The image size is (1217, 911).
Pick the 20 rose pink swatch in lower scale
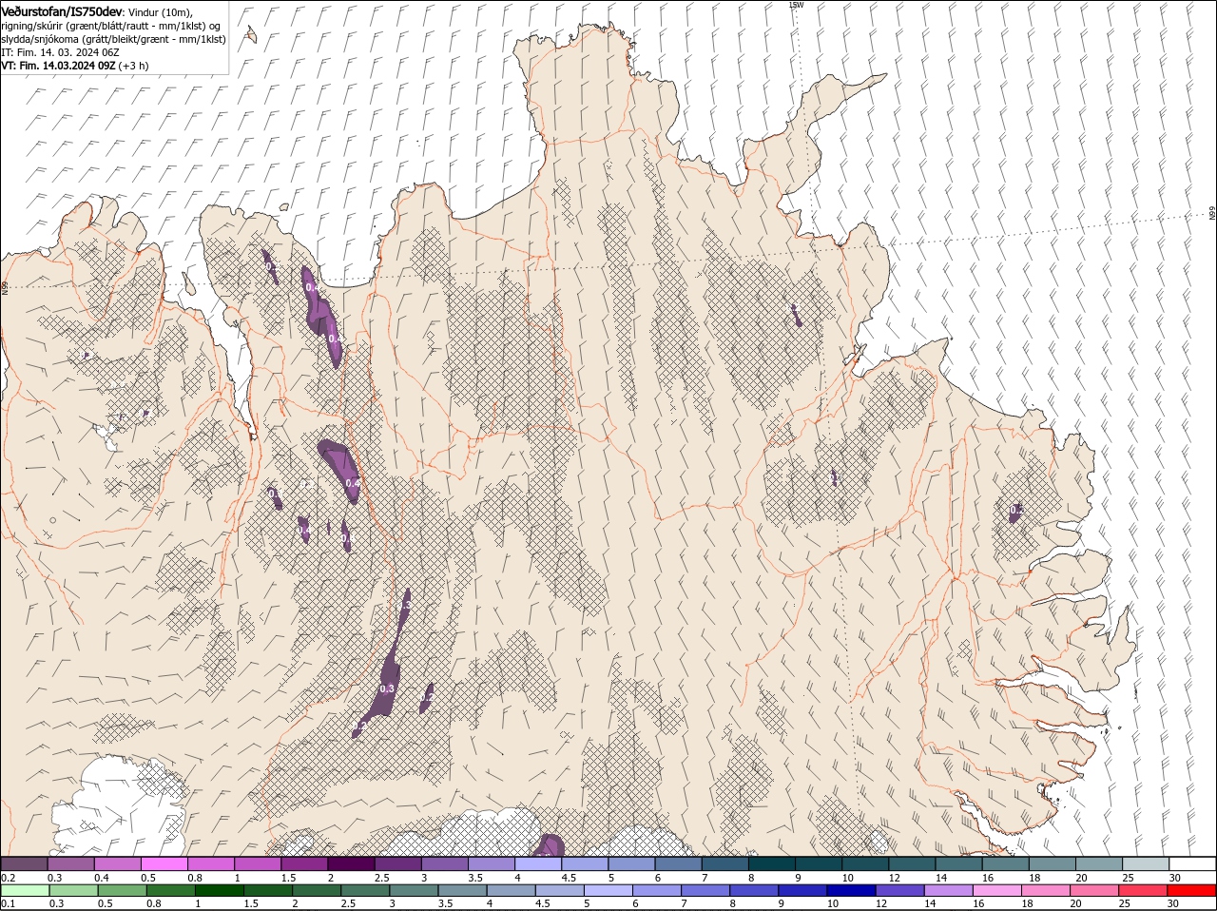1093,890
